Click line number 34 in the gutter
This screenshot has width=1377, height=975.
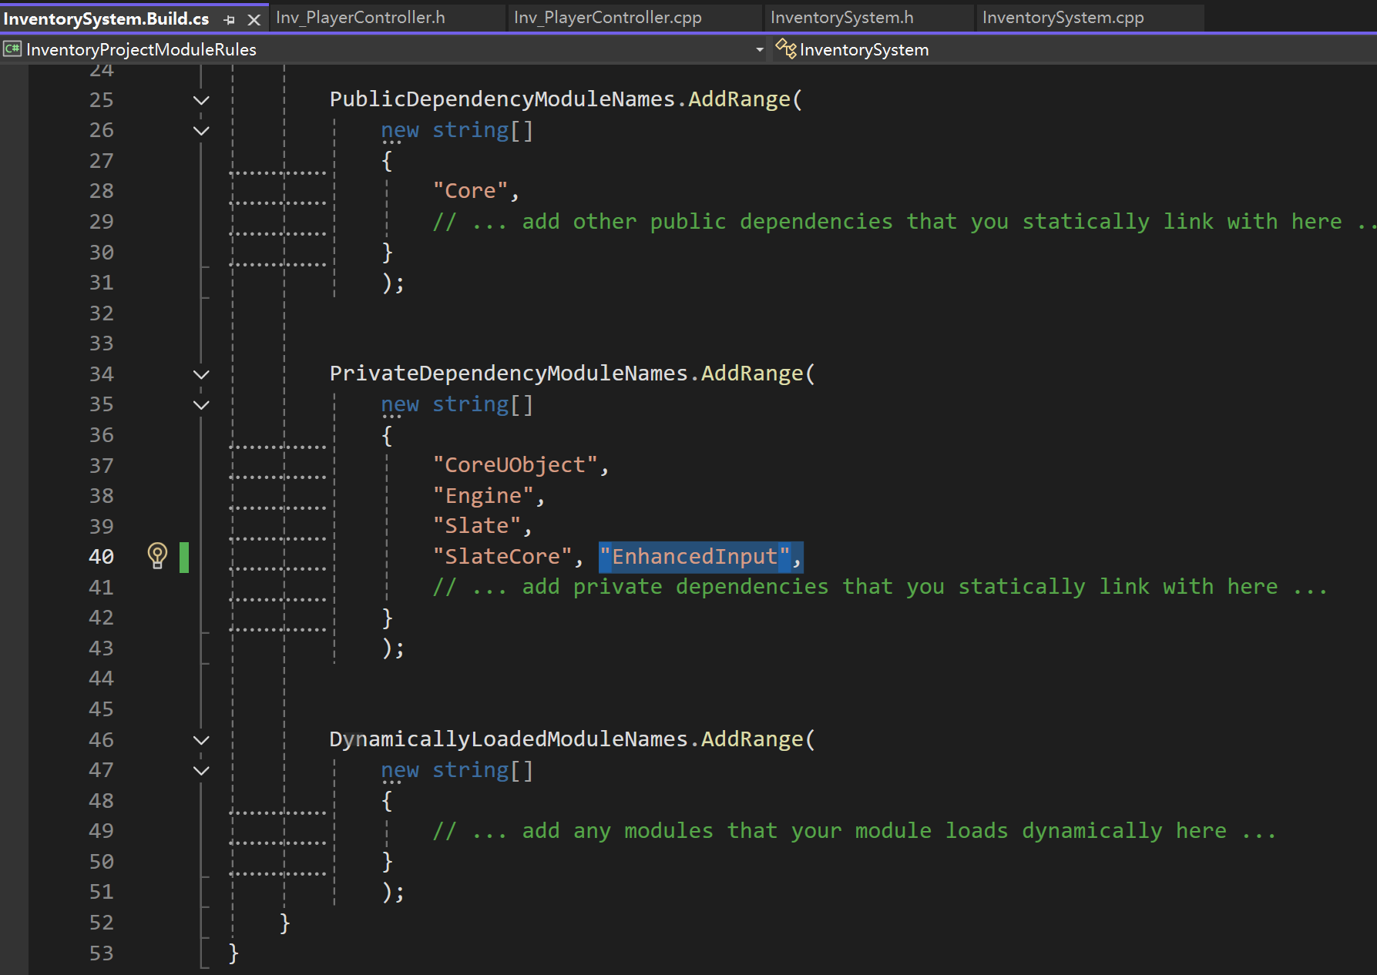click(x=101, y=374)
